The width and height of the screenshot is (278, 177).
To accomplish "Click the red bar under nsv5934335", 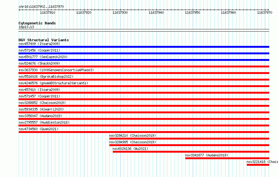I will 144,112.
